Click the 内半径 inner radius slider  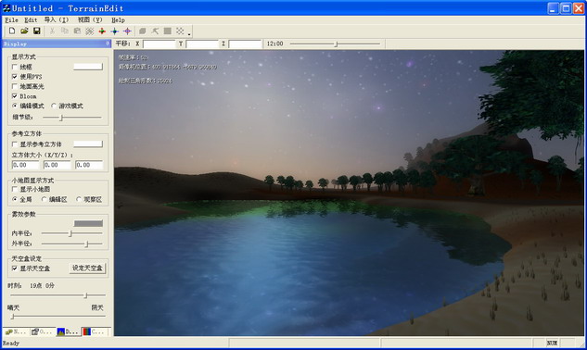[71, 233]
